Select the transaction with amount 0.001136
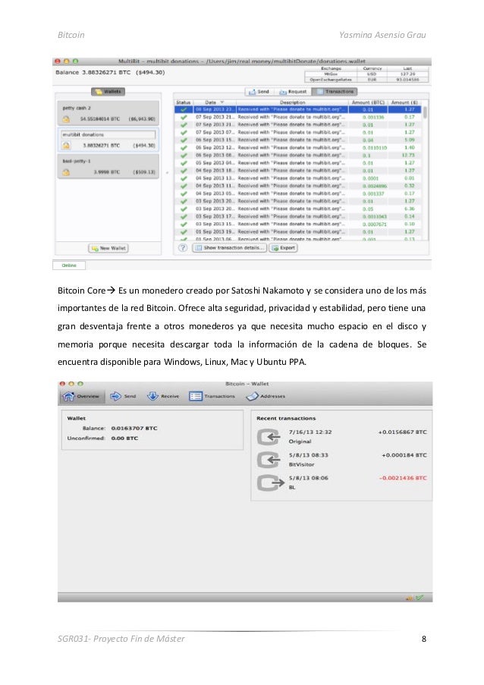 click(x=297, y=117)
